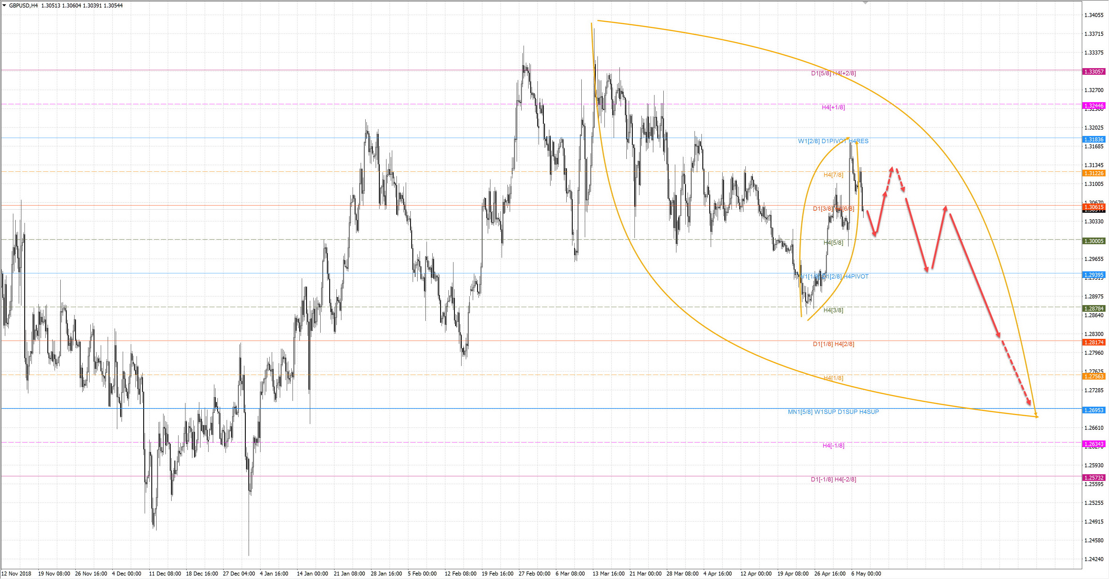This screenshot has height=579, width=1109.
Task: Click the GBPUSD,H4 symbol title text
Action: point(23,5)
